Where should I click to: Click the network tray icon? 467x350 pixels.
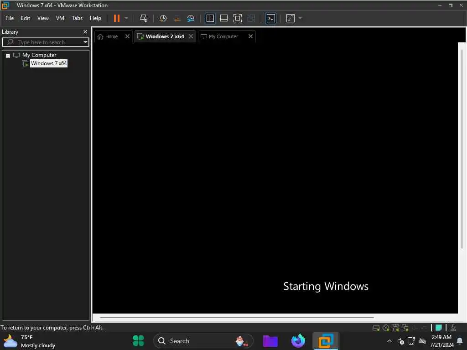click(x=411, y=341)
